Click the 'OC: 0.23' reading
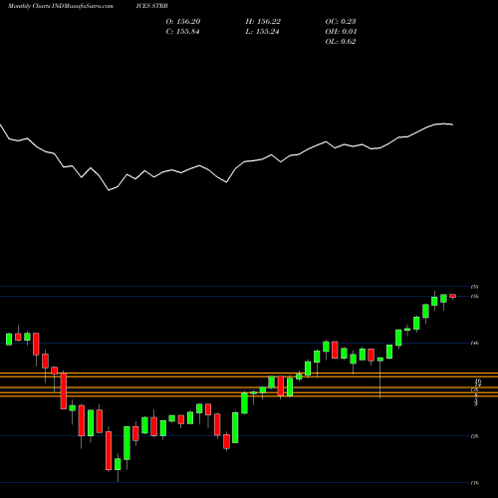Viewport: 498px width, 498px height. pyautogui.click(x=341, y=22)
